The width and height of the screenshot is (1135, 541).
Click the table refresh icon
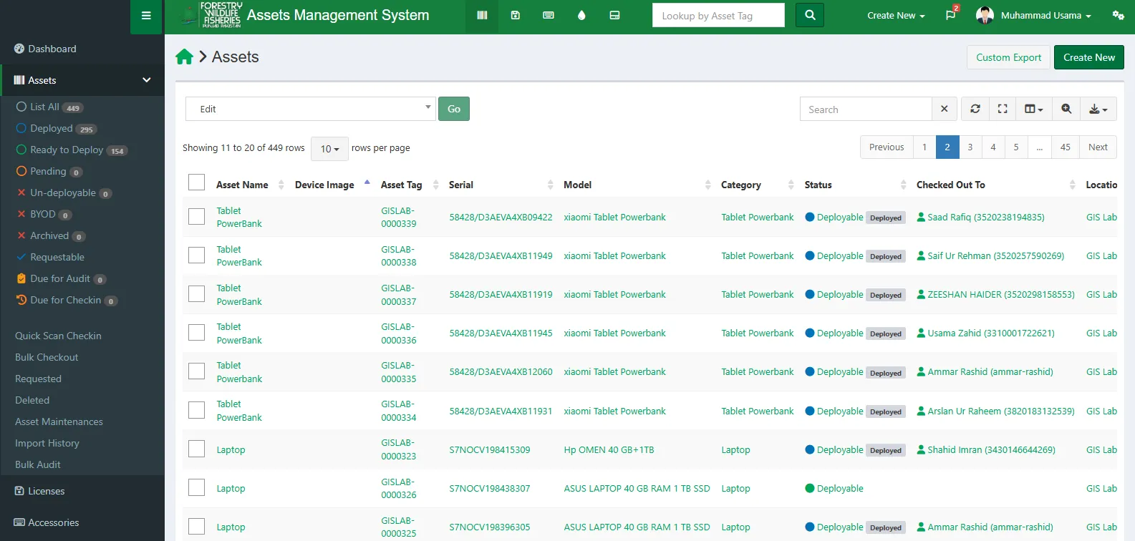click(x=975, y=109)
